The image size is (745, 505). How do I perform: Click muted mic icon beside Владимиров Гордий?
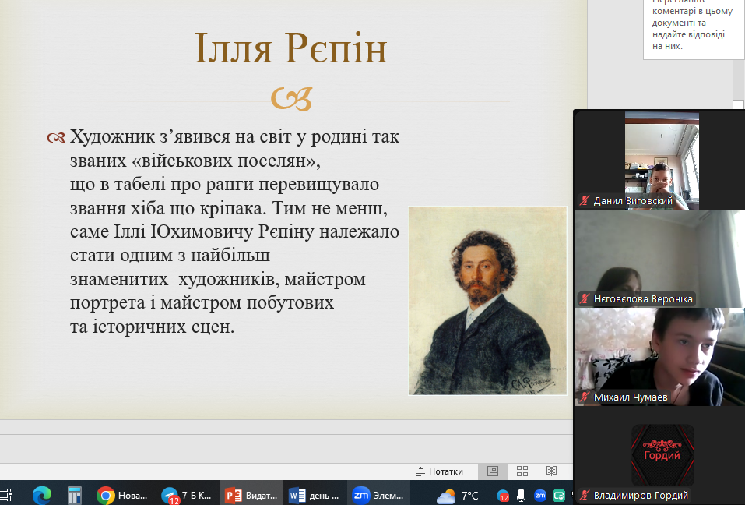click(585, 496)
